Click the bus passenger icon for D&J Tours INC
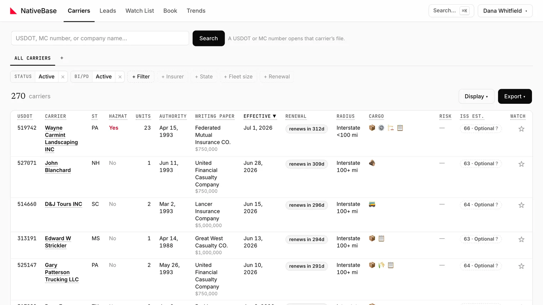 pyautogui.click(x=372, y=204)
